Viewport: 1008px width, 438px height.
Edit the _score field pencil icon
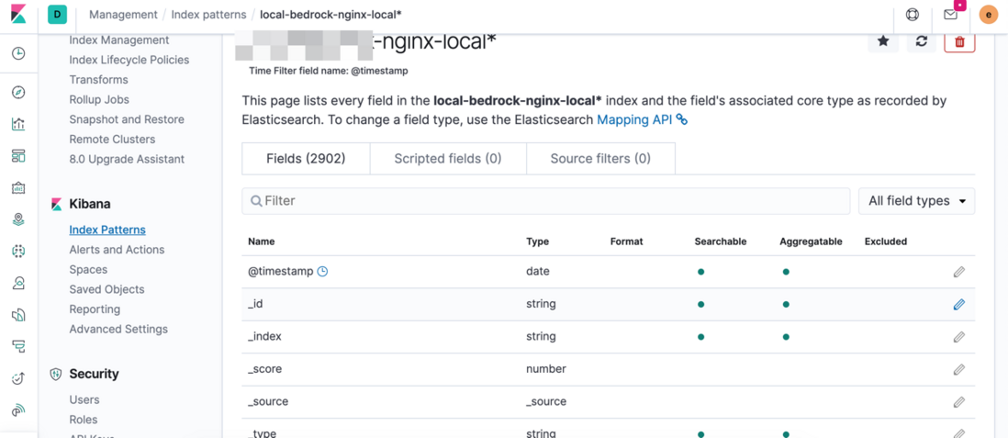pos(959,369)
